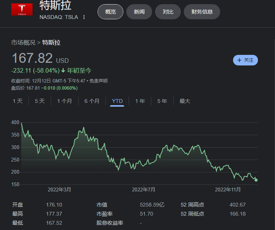Click the 2022年3月 axis label
The height and width of the screenshot is (230, 275).
pos(59,190)
